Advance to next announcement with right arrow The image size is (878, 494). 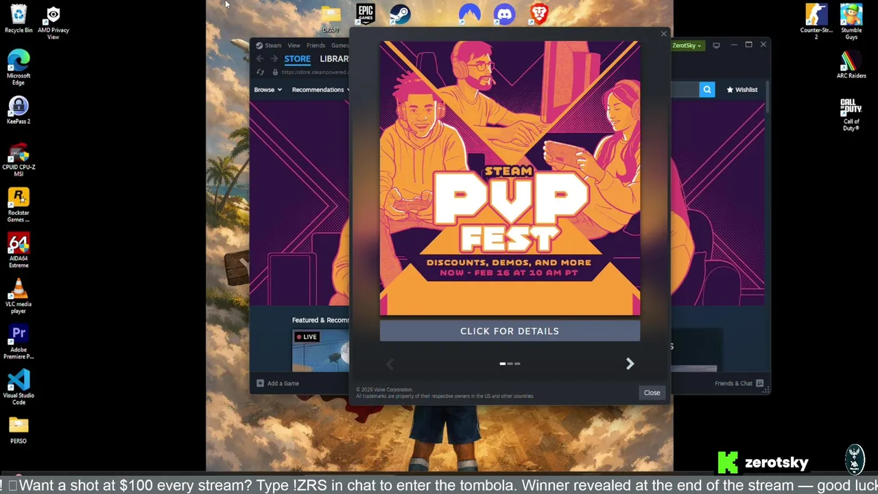point(630,364)
